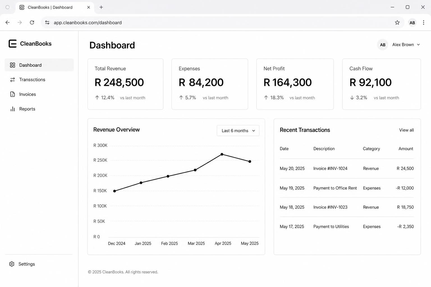
Task: Click the Settings gear icon
Action: coord(12,264)
